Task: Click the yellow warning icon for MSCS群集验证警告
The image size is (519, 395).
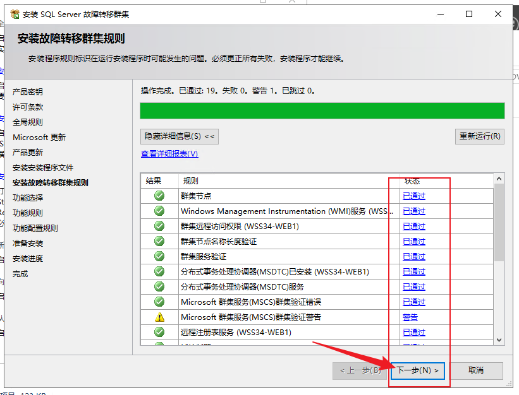Action: pyautogui.click(x=159, y=317)
